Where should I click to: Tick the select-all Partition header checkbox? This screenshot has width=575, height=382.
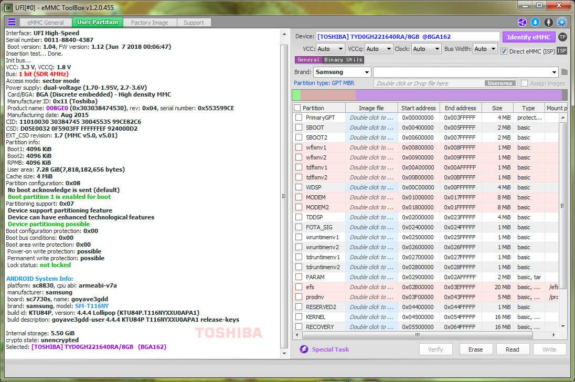coord(297,108)
